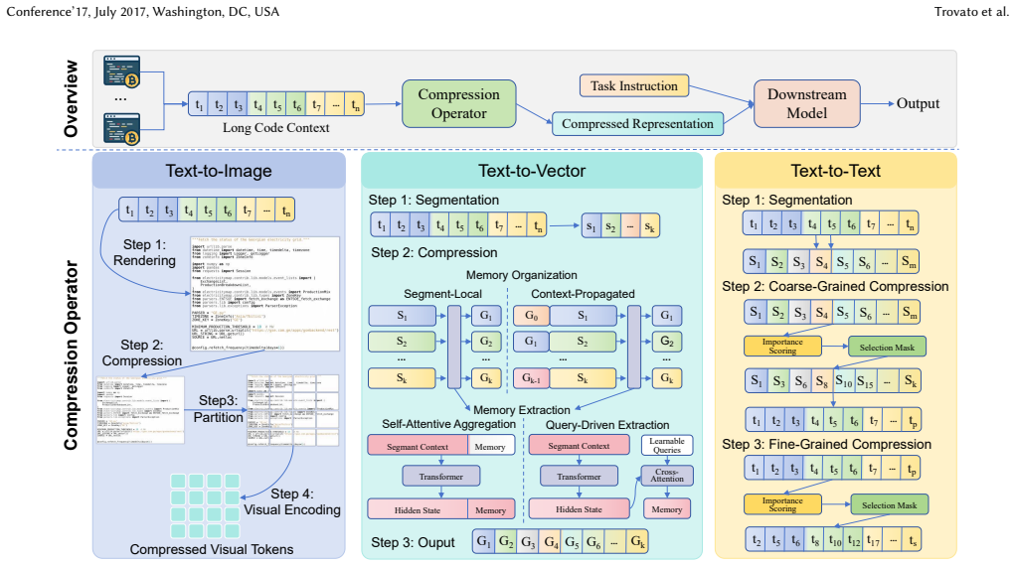The width and height of the screenshot is (1015, 566).
Task: Click 'Step 1: Segmentation' in Text-to-Vector panel
Action: [433, 200]
